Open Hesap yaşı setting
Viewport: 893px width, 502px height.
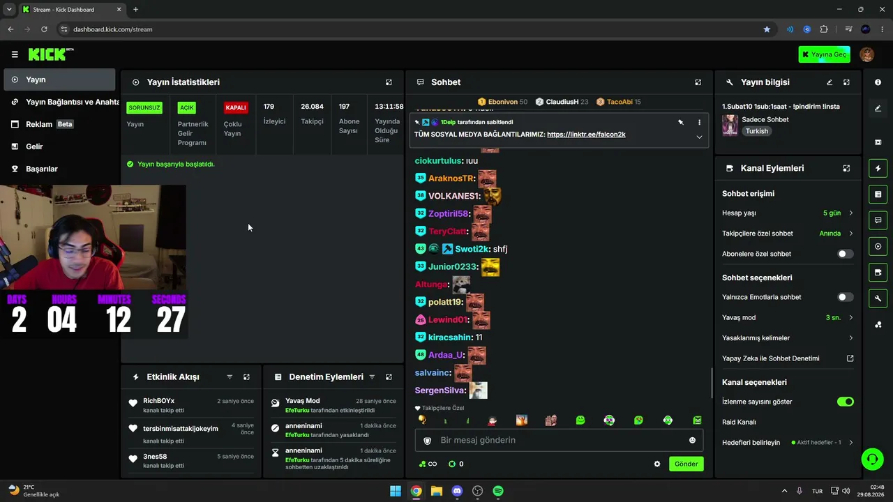[x=788, y=213]
